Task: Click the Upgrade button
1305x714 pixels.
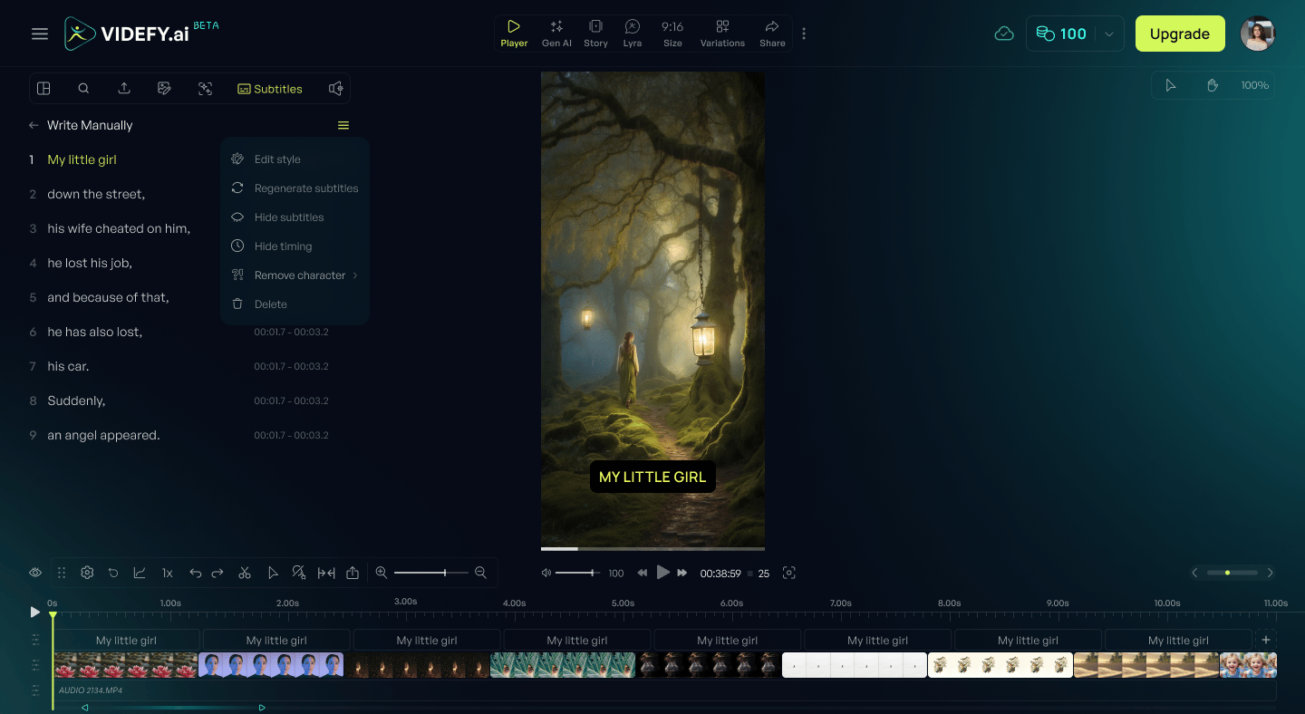Action: click(1180, 34)
